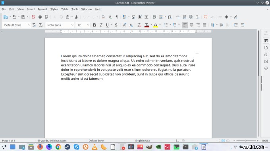
Task: Expand font color dropdown arrow
Action: [151, 25]
